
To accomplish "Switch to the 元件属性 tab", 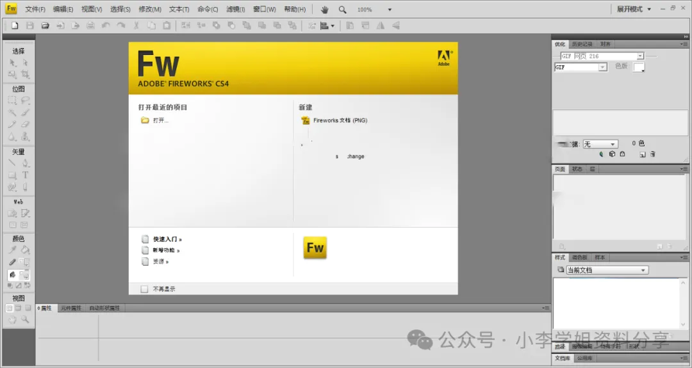I will [71, 308].
